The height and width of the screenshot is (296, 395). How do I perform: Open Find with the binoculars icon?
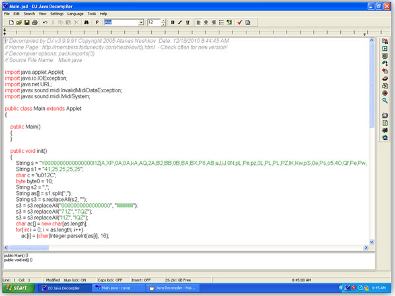[86, 22]
